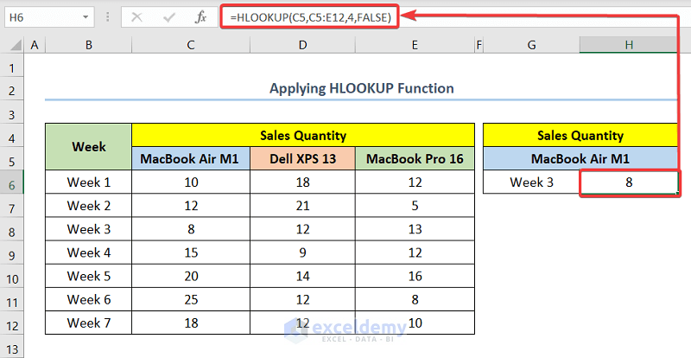Click the 'Sales Quantity' header above product columns
Screen dimensions: 691x358
[x=303, y=136]
